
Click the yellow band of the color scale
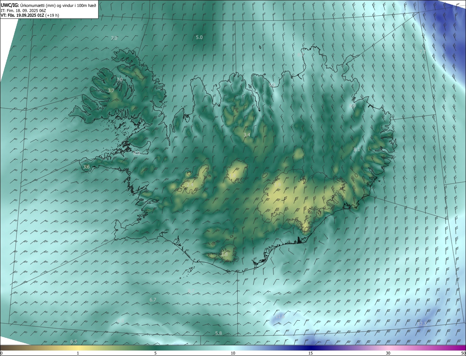click(78, 348)
